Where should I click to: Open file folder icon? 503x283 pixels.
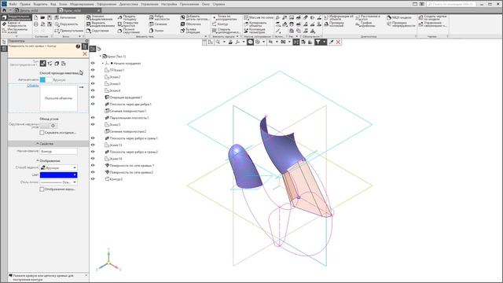tap(42, 17)
